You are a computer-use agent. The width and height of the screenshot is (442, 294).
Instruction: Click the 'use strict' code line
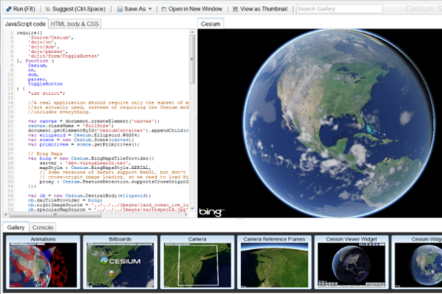click(46, 93)
